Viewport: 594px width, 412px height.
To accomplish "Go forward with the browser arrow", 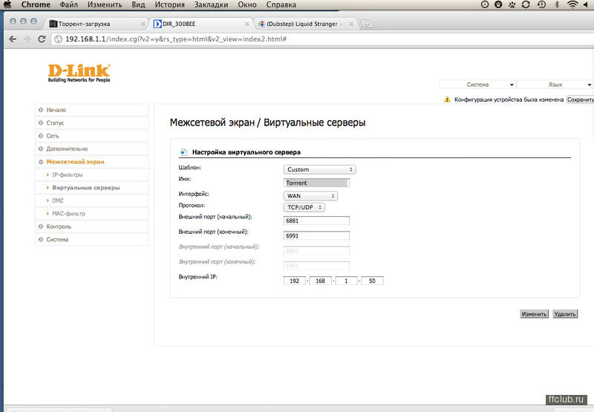I will click(x=27, y=39).
